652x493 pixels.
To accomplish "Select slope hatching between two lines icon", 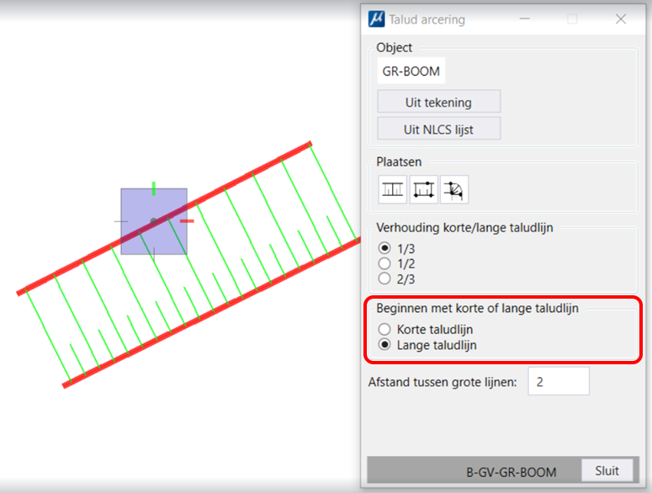I will [392, 189].
